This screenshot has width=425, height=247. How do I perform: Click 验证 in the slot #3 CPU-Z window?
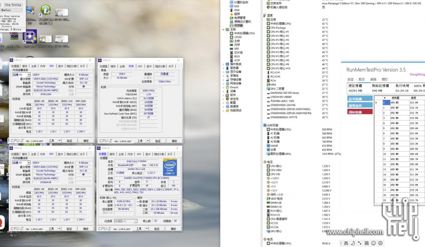[69, 141]
